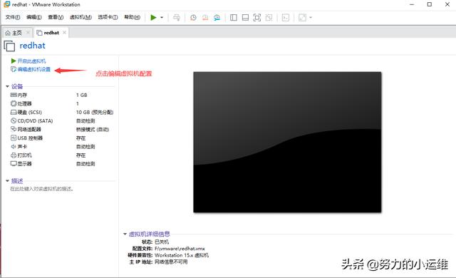456x278 pixels.
Task: Open the 查看(V) menu
Action: coord(56,17)
